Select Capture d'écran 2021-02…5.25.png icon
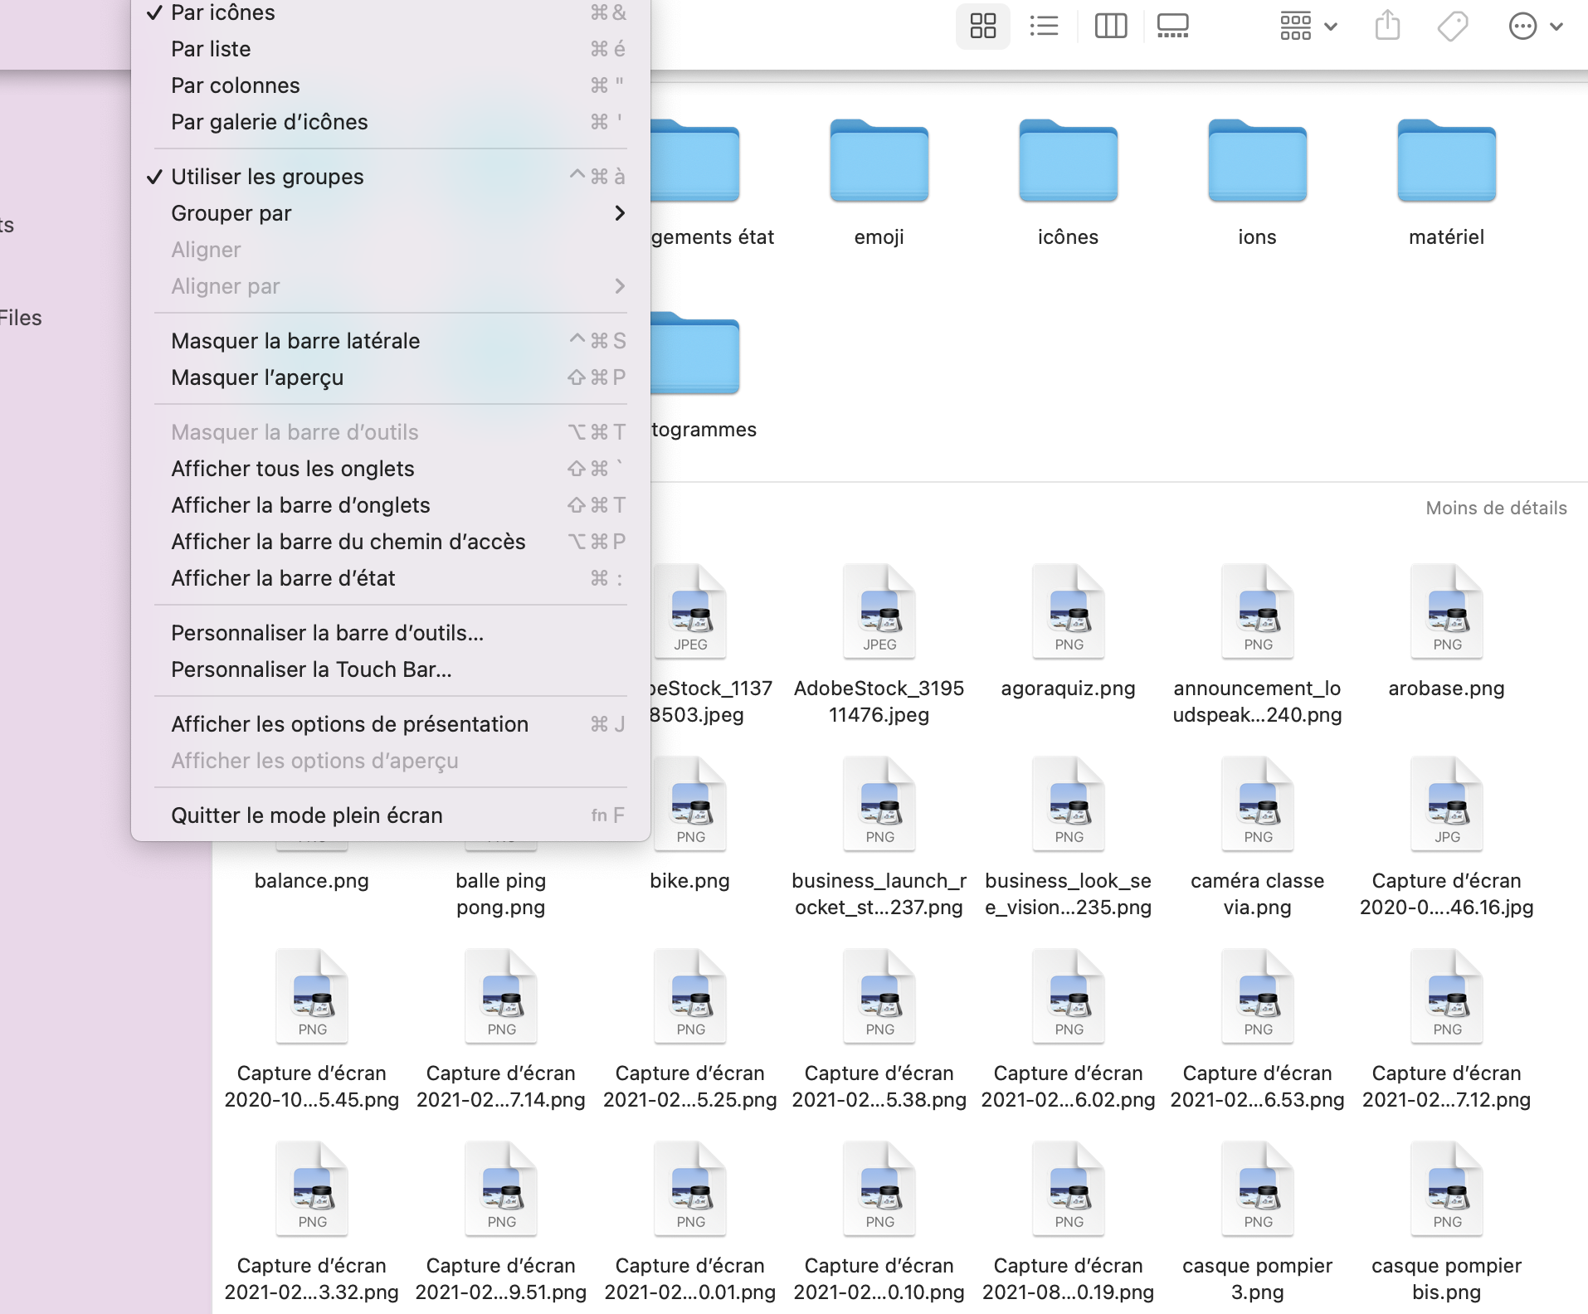The image size is (1588, 1314). [x=690, y=996]
